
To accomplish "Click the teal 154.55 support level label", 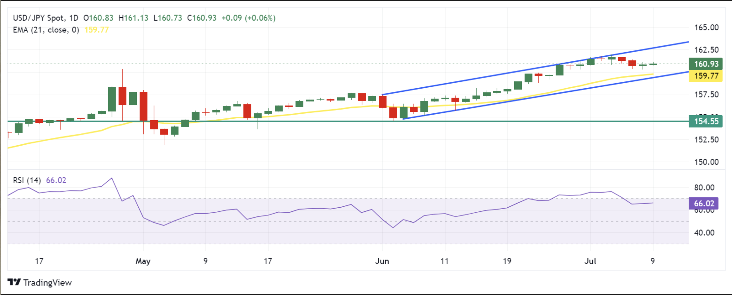I will click(705, 121).
